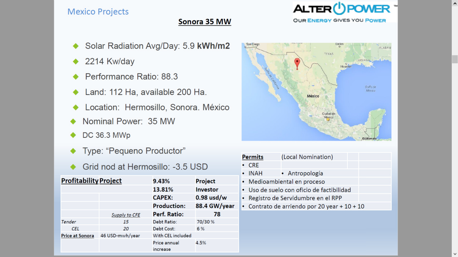Select the '70/30 %' value
Screen dimensions: 458x257
[206, 222]
